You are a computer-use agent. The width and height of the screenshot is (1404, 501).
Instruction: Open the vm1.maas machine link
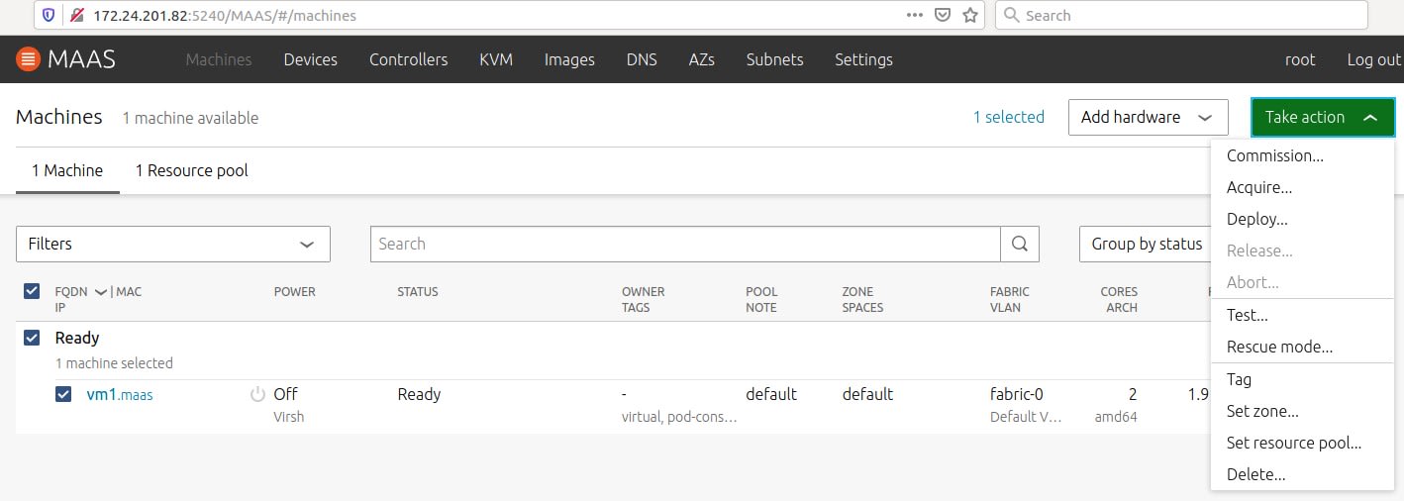click(x=120, y=394)
